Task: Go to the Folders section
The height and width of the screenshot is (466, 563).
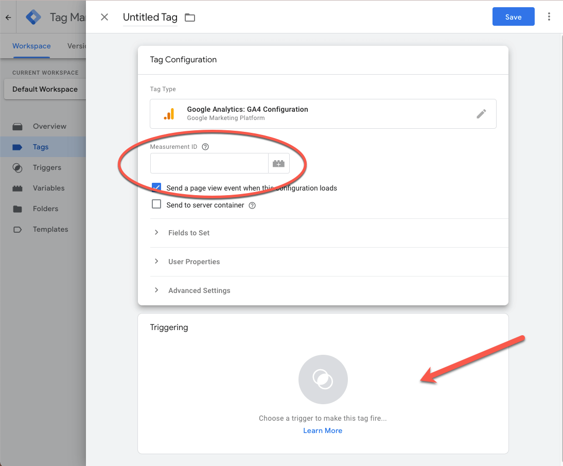Action: point(45,209)
